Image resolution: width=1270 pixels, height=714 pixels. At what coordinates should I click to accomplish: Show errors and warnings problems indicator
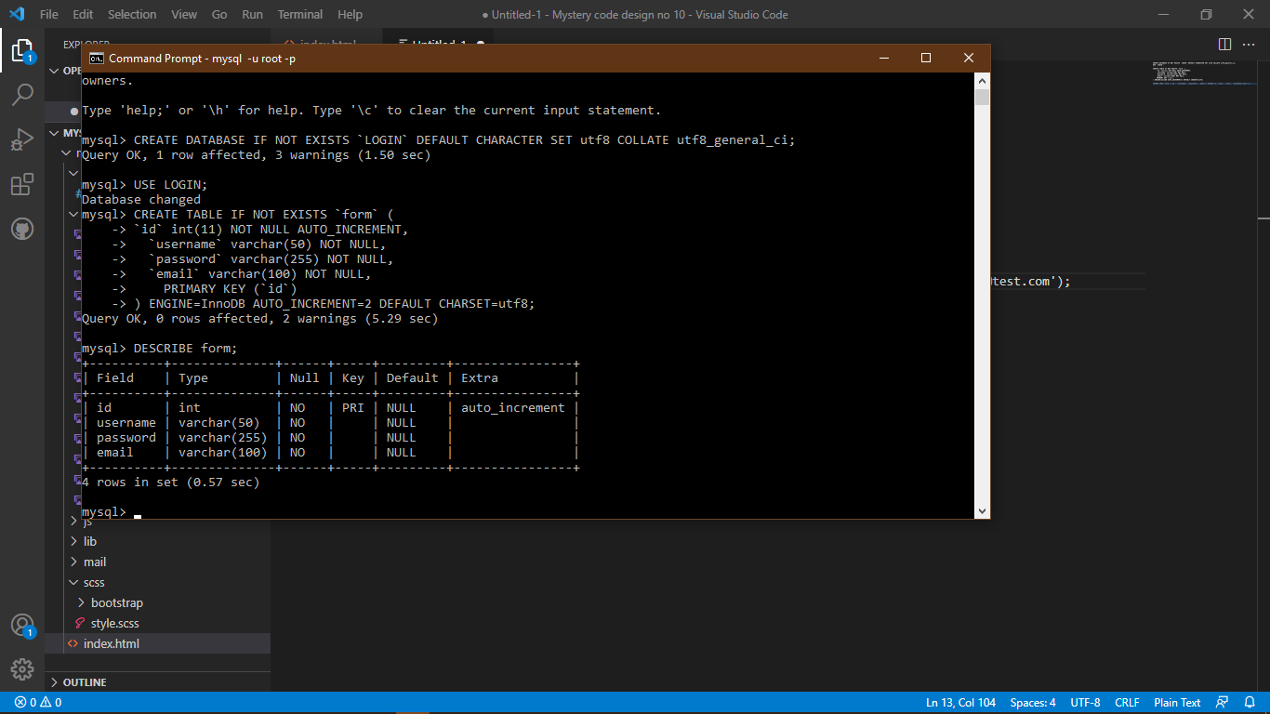click(37, 703)
